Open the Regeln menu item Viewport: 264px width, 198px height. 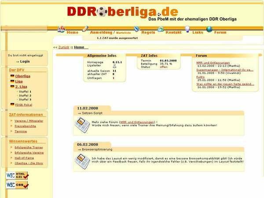tap(148, 32)
